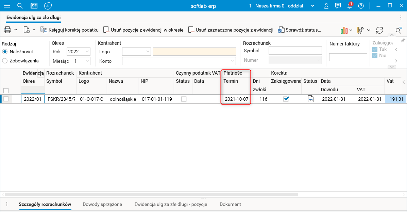Expand the bar chart options arrow
The height and width of the screenshot is (212, 407).
click(x=351, y=30)
